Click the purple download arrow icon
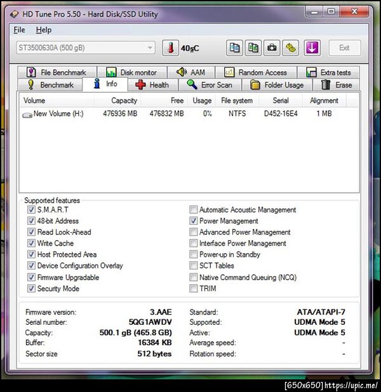The height and width of the screenshot is (392, 381). click(312, 48)
